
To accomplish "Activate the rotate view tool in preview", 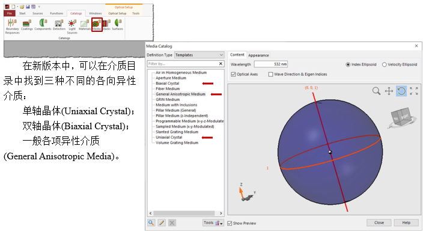I will pos(401,91).
